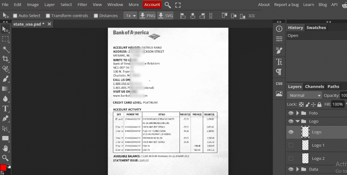Switch to the Swatches tab
Viewport: 347px width, 175px height.
[x=316, y=28]
